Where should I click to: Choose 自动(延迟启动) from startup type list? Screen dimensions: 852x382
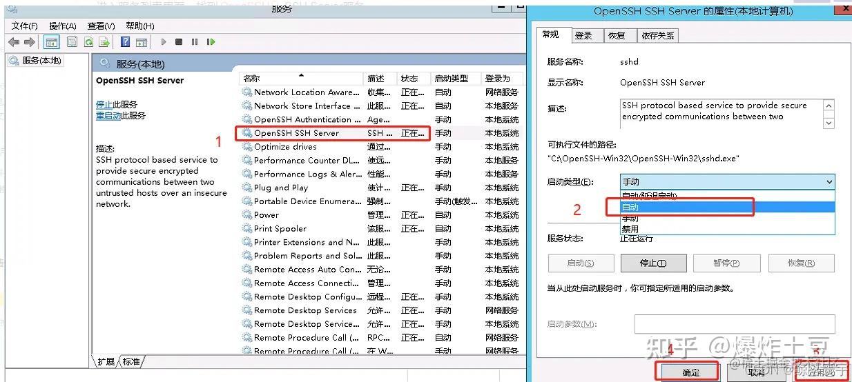click(x=728, y=196)
